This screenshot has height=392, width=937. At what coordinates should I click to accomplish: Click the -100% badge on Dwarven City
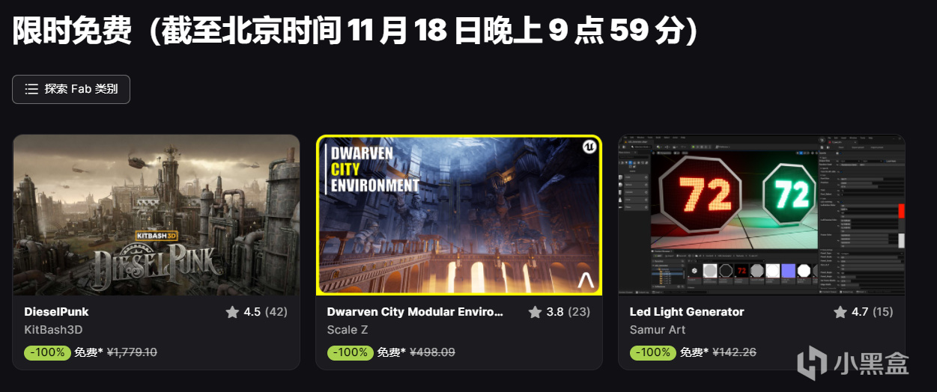click(x=350, y=352)
